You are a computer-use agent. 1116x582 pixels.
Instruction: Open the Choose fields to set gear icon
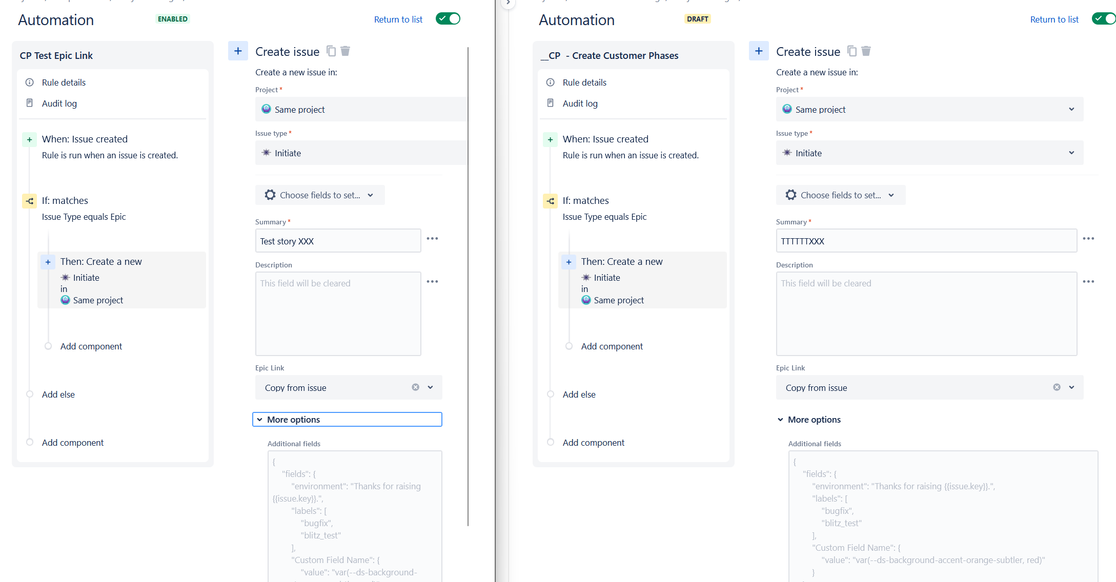(x=270, y=195)
